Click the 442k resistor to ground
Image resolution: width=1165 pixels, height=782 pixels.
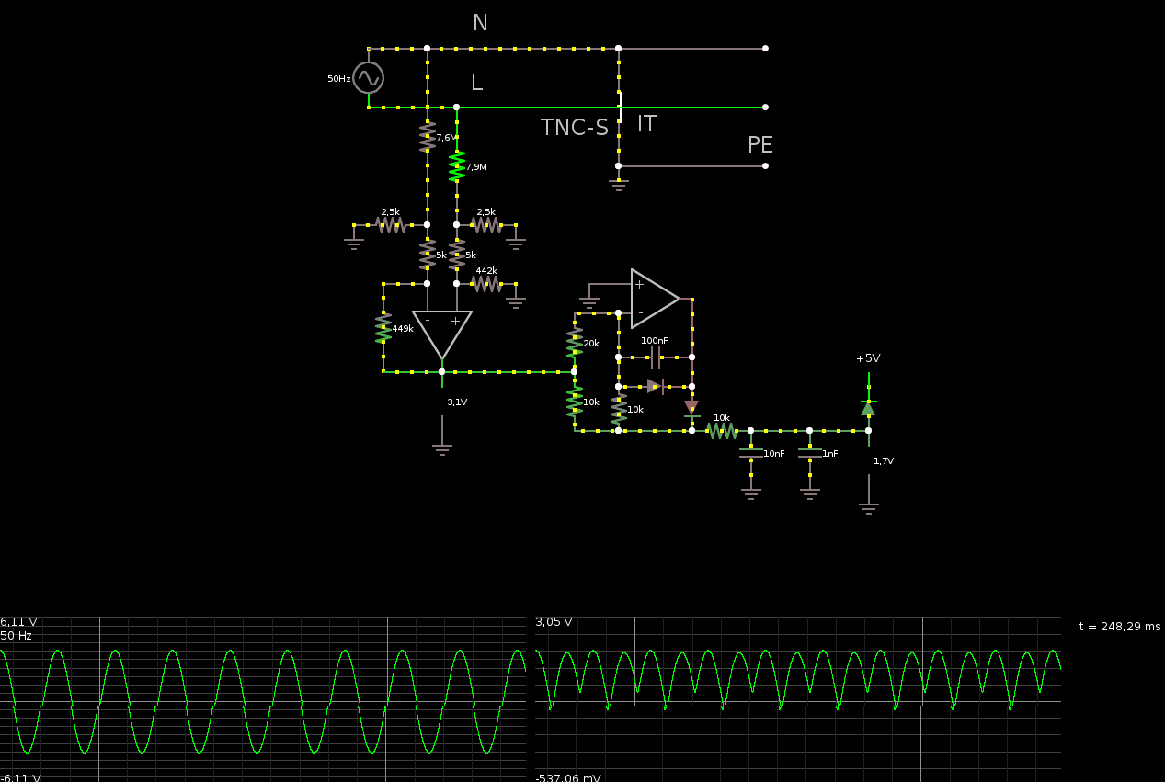pyautogui.click(x=486, y=284)
